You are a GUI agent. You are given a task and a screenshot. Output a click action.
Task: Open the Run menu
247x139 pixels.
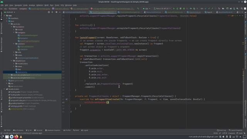tap(52, 5)
